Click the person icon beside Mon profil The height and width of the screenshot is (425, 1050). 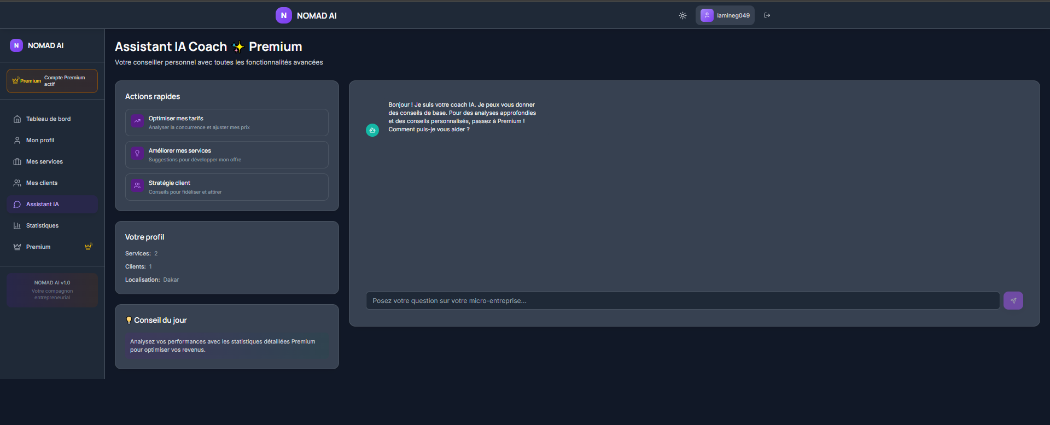pos(17,140)
